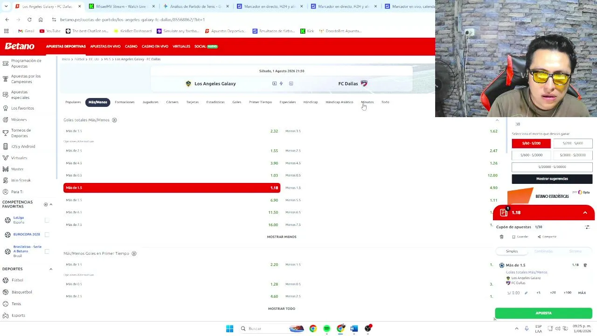597x336 pixels.
Task: Open Spotify from the taskbar
Action: click(326, 329)
